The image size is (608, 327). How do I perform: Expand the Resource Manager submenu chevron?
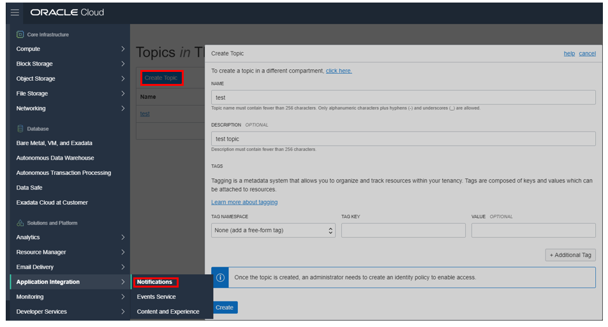pyautogui.click(x=123, y=252)
